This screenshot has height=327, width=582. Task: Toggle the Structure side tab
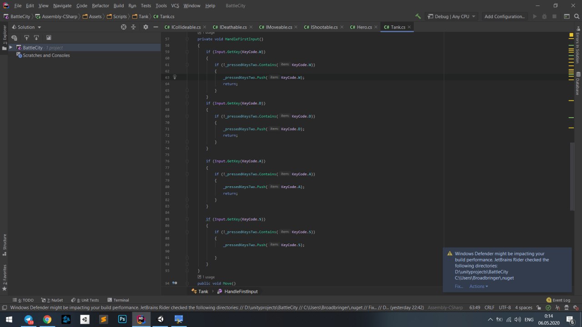[x=5, y=245]
